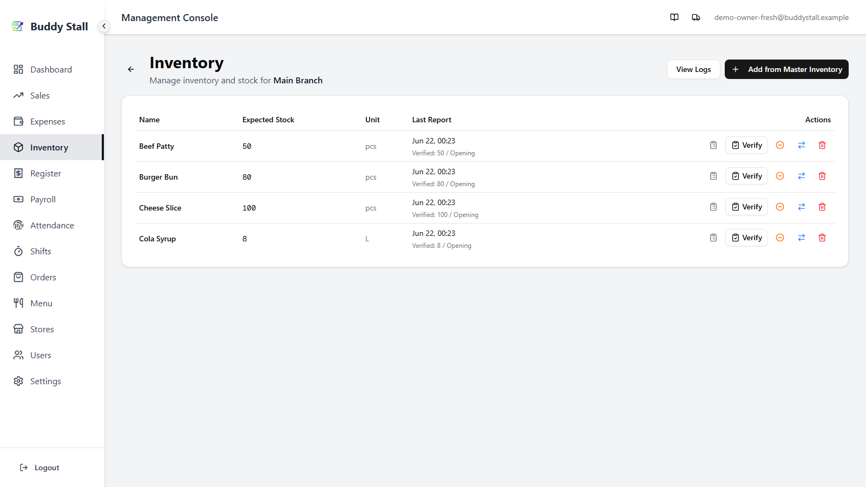This screenshot has width=866, height=487.
Task: Open the clipboard report icon for Beef Patty
Action: (x=713, y=145)
